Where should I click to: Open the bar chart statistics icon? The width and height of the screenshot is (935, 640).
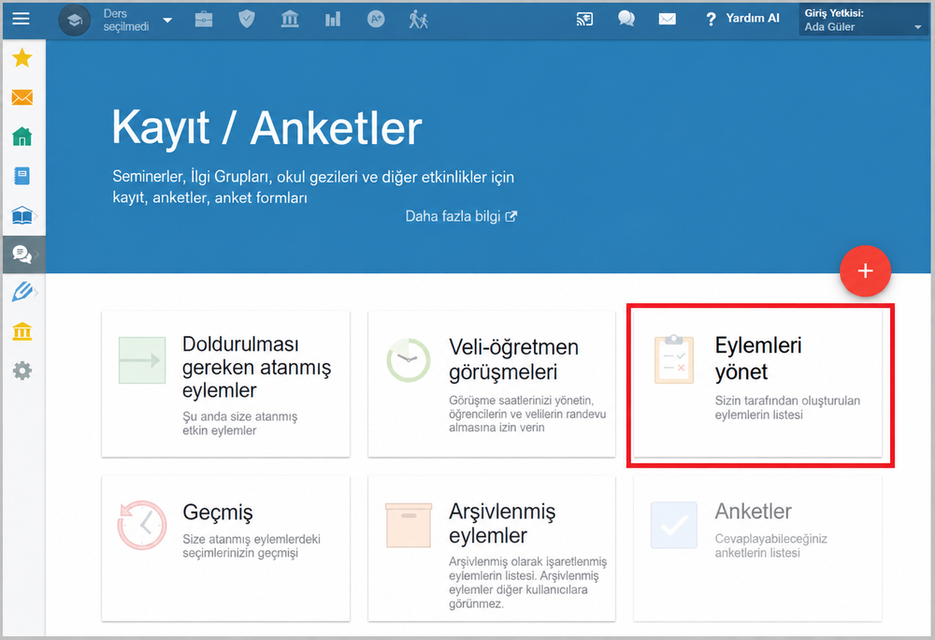pyautogui.click(x=333, y=19)
